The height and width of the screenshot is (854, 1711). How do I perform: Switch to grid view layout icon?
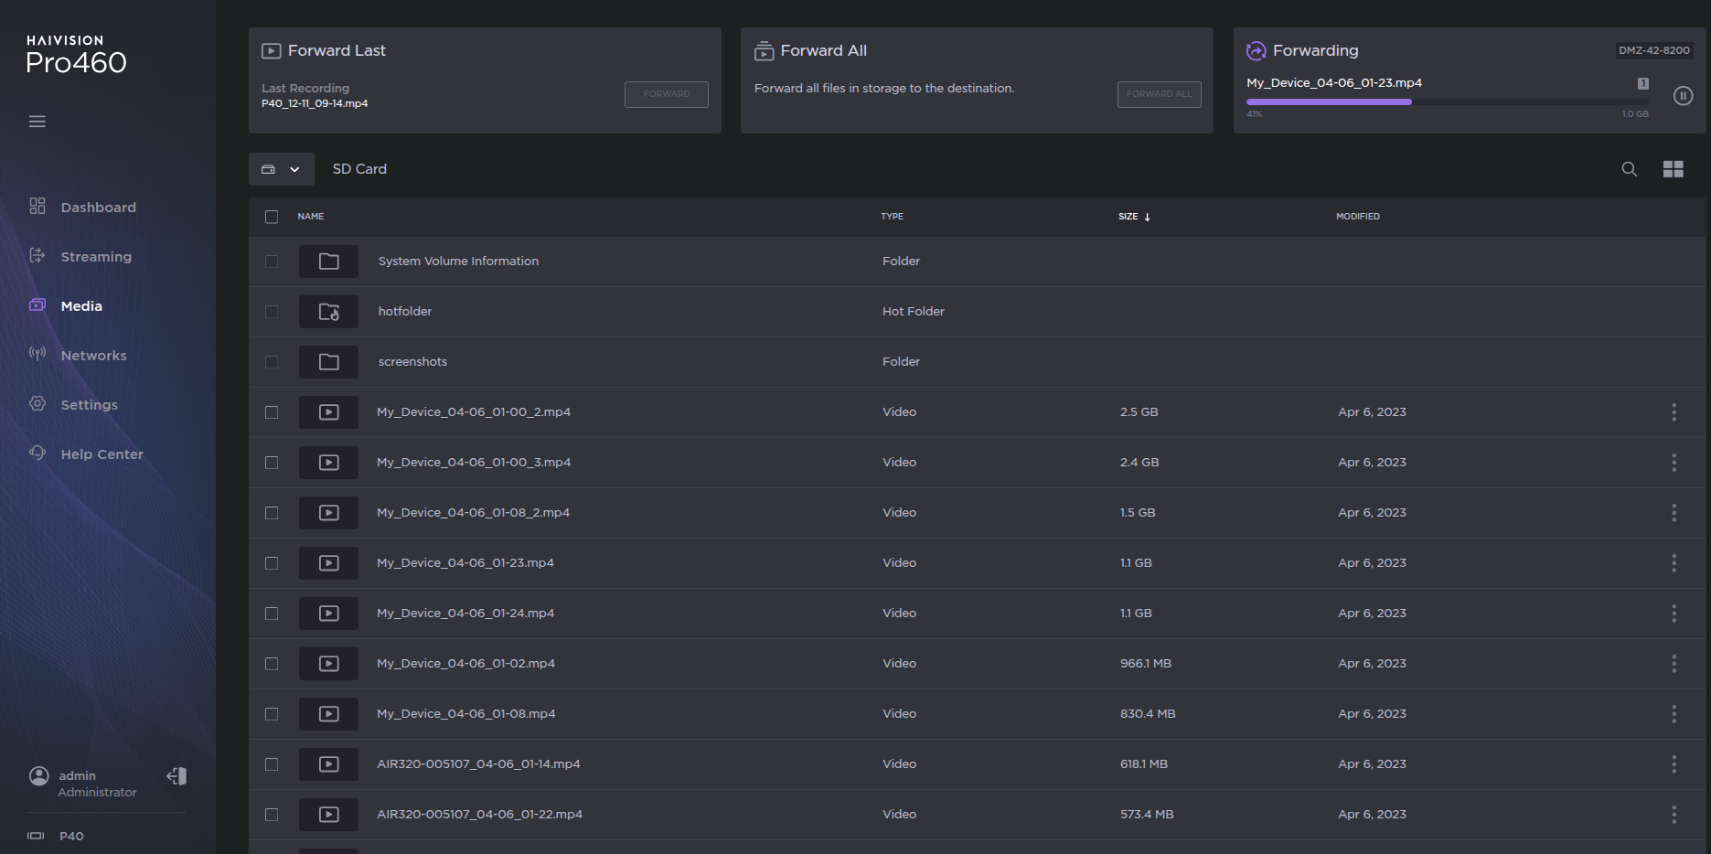click(1673, 169)
